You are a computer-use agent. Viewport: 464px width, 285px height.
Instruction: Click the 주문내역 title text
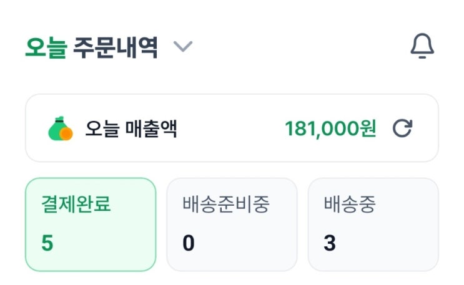click(115, 47)
